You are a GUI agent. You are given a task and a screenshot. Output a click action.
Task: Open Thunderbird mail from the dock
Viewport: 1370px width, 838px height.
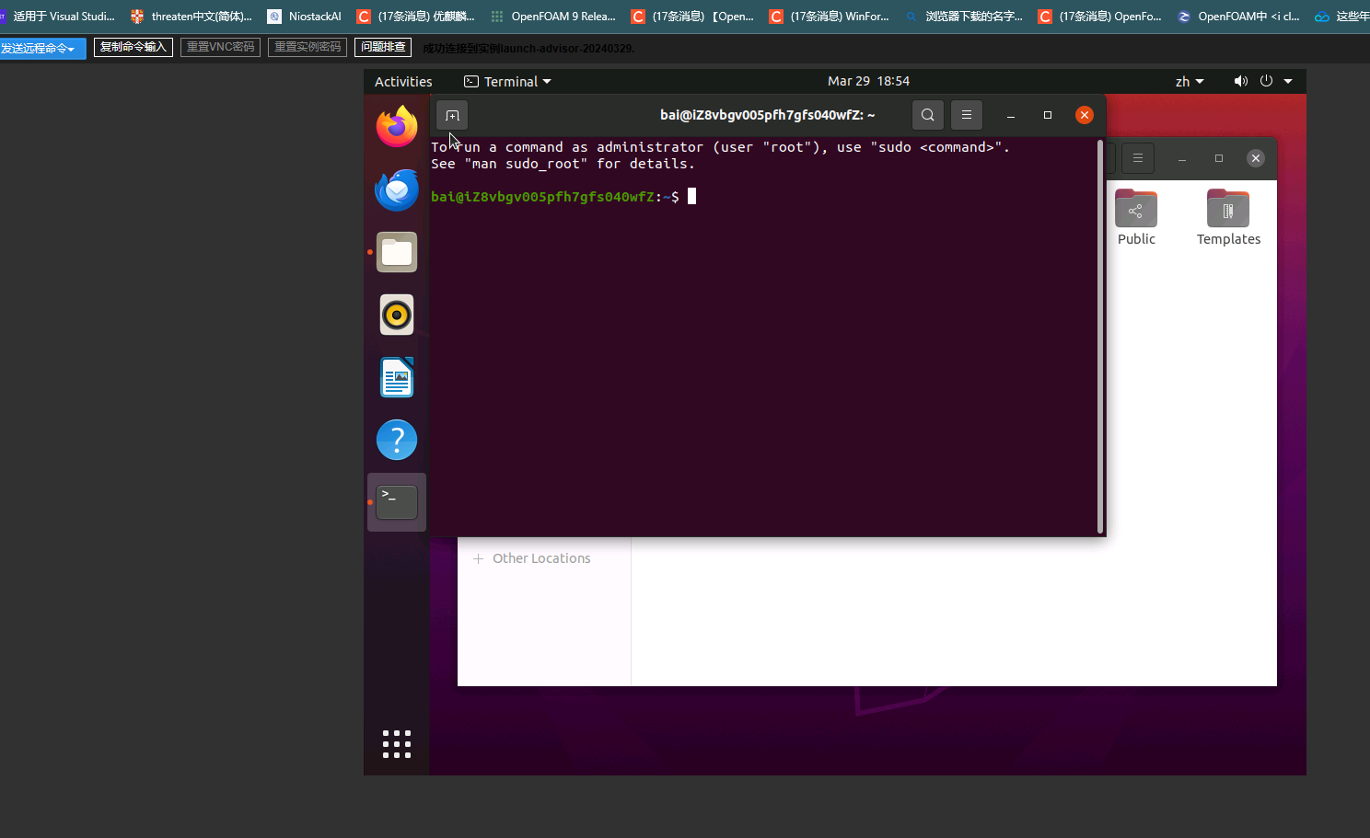coord(397,189)
